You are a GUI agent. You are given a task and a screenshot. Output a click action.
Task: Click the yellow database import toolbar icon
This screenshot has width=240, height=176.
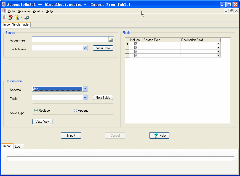[17, 17]
